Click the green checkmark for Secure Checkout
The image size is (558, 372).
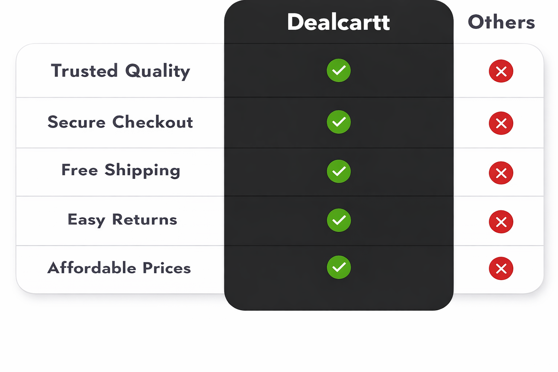tap(339, 122)
